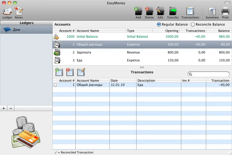Click the search magnifier icon
This screenshot has width=232, height=155.
pos(190,74)
